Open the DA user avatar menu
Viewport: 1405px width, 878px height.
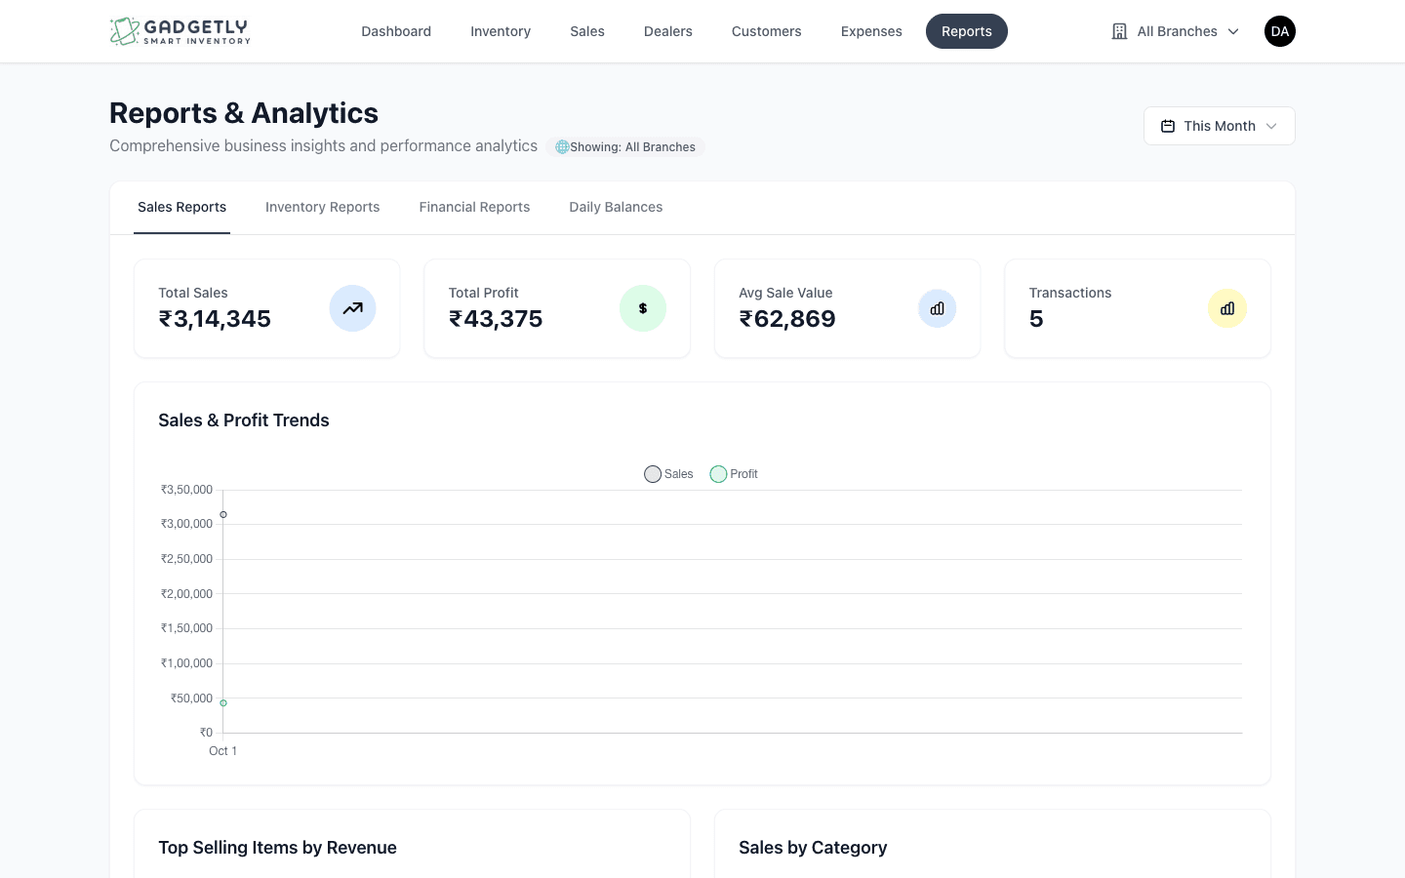point(1280,31)
